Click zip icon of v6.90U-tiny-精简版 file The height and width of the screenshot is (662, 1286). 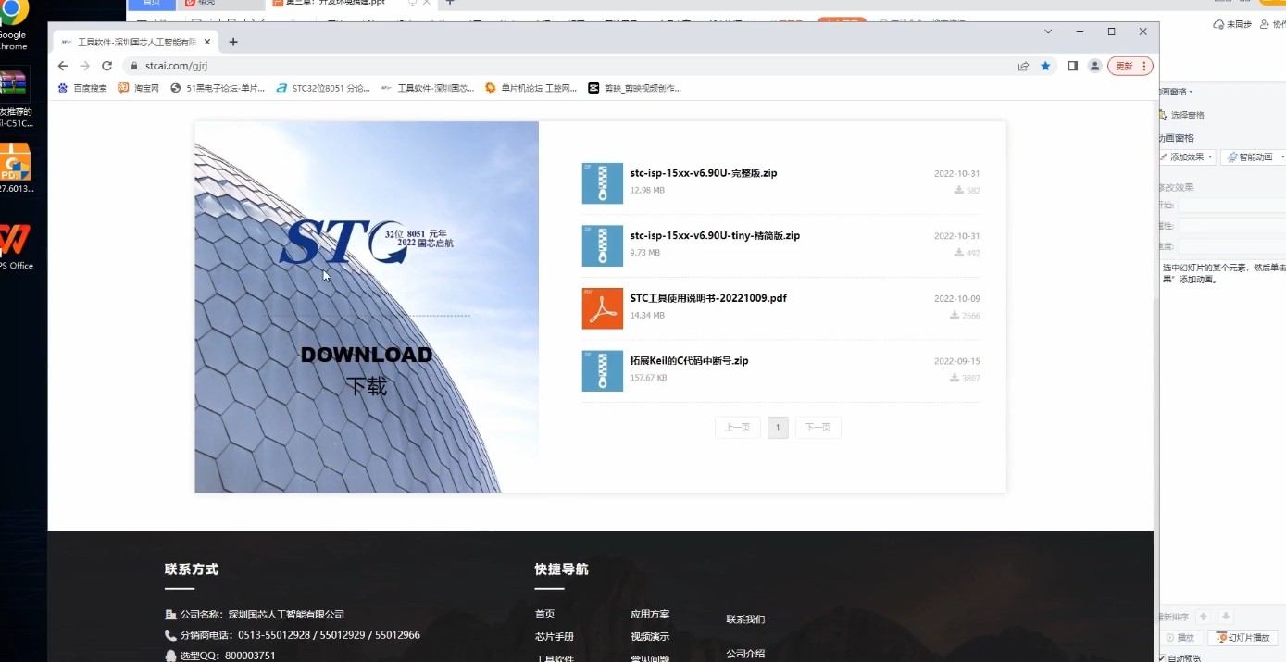[602, 245]
